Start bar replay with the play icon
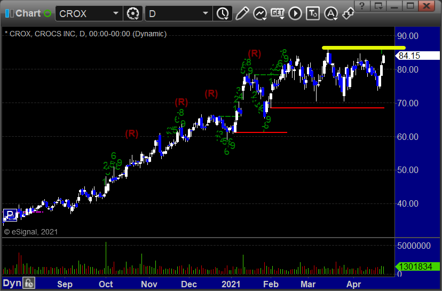Viewport: 442px width, 291px height. 295,13
